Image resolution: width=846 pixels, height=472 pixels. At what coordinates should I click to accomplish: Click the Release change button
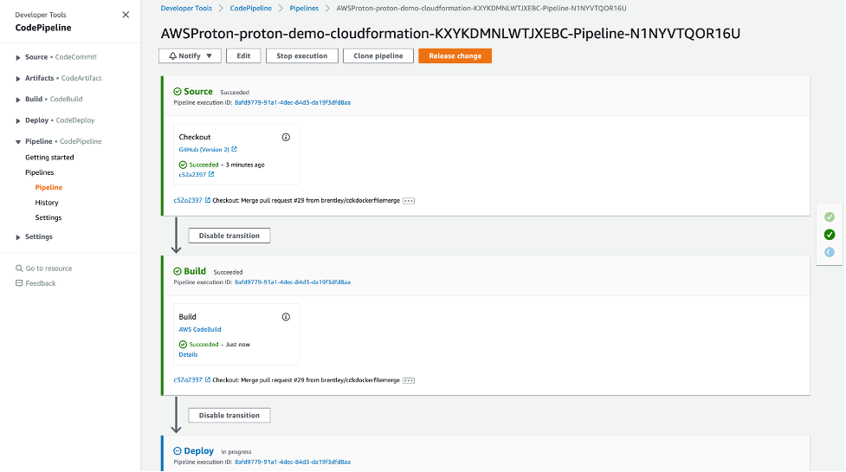[455, 55]
